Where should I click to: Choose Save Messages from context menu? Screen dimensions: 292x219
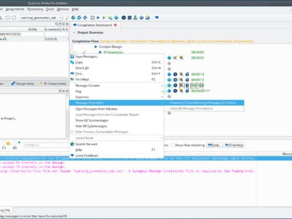point(117,57)
